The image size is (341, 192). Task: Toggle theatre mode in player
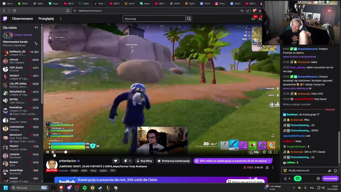pos(270,152)
